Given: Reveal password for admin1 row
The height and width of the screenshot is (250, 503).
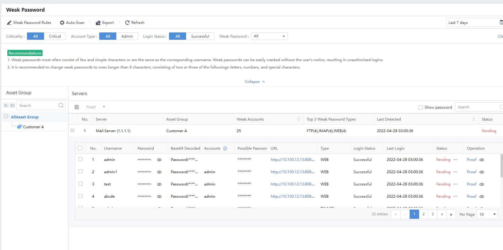Looking at the screenshot, I should click(x=159, y=172).
